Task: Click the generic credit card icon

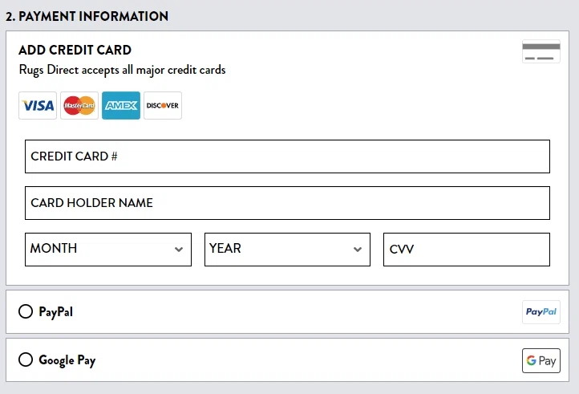Action: coord(541,51)
